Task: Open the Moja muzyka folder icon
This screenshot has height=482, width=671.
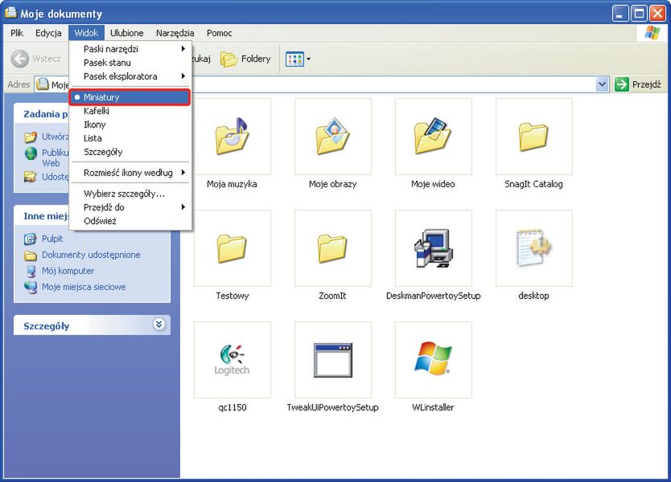Action: (x=232, y=137)
